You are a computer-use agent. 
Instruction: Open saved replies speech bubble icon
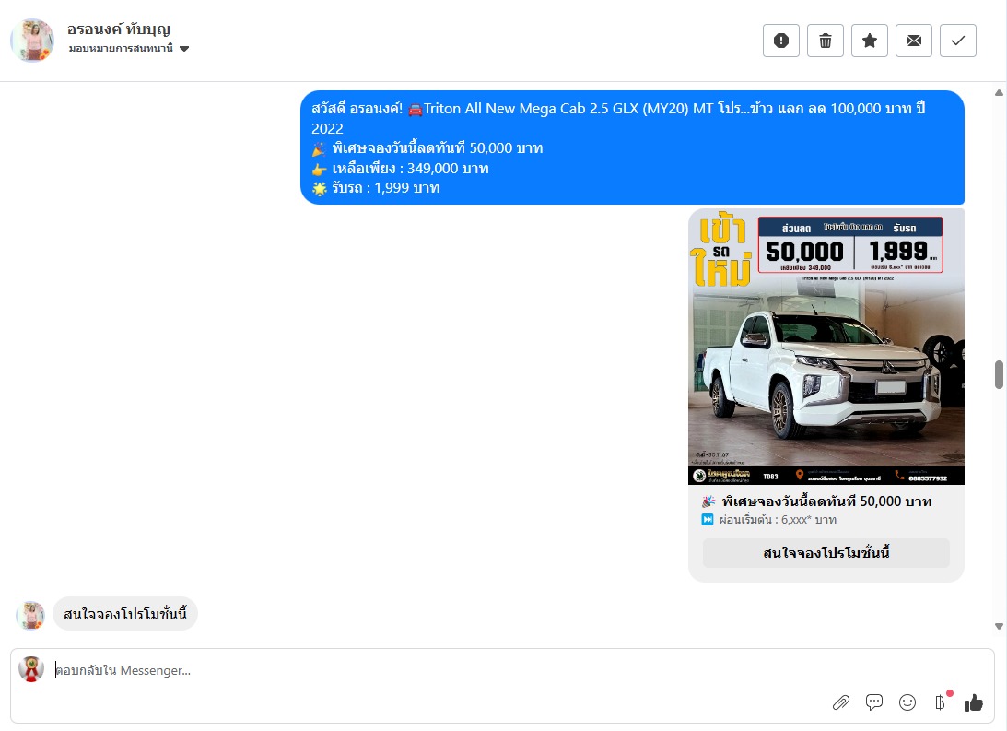(874, 702)
